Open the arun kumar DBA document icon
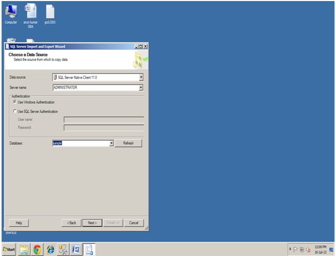Viewport: 335px width, 256px height. coord(30,16)
